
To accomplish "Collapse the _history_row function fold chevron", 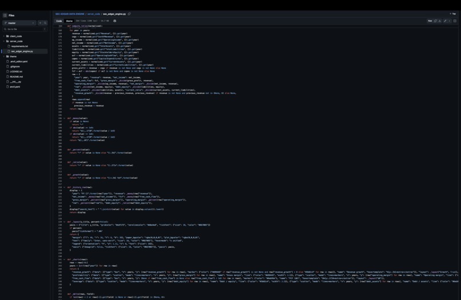I will (x=65, y=187).
